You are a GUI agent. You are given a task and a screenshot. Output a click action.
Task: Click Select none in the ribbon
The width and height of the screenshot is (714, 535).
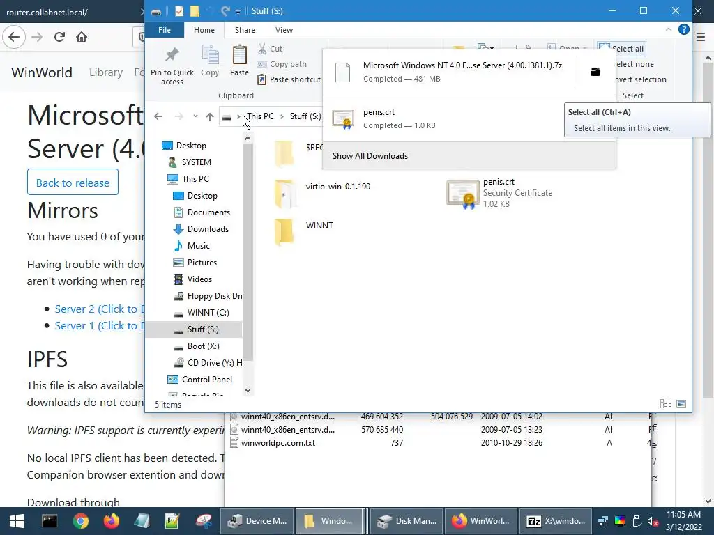[633, 64]
